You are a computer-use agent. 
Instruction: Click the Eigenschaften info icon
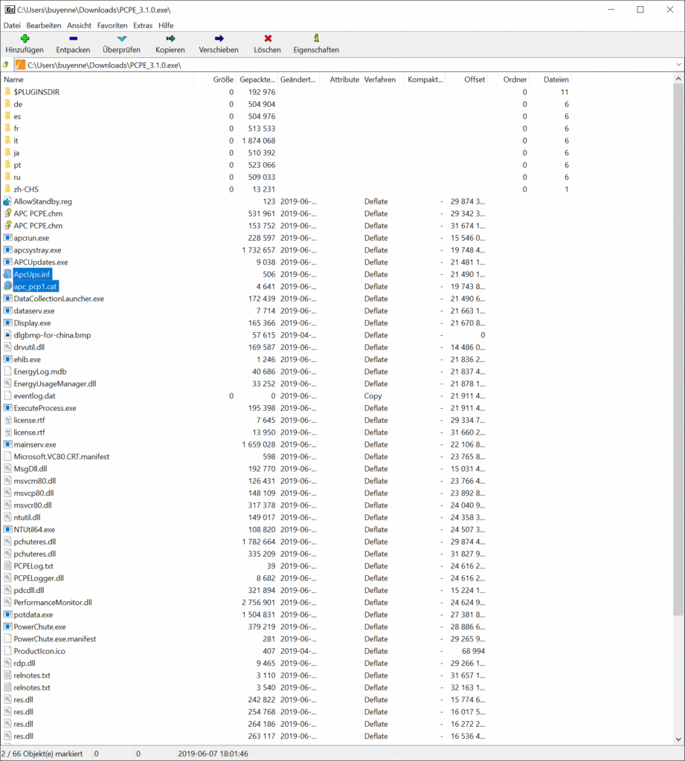(316, 39)
